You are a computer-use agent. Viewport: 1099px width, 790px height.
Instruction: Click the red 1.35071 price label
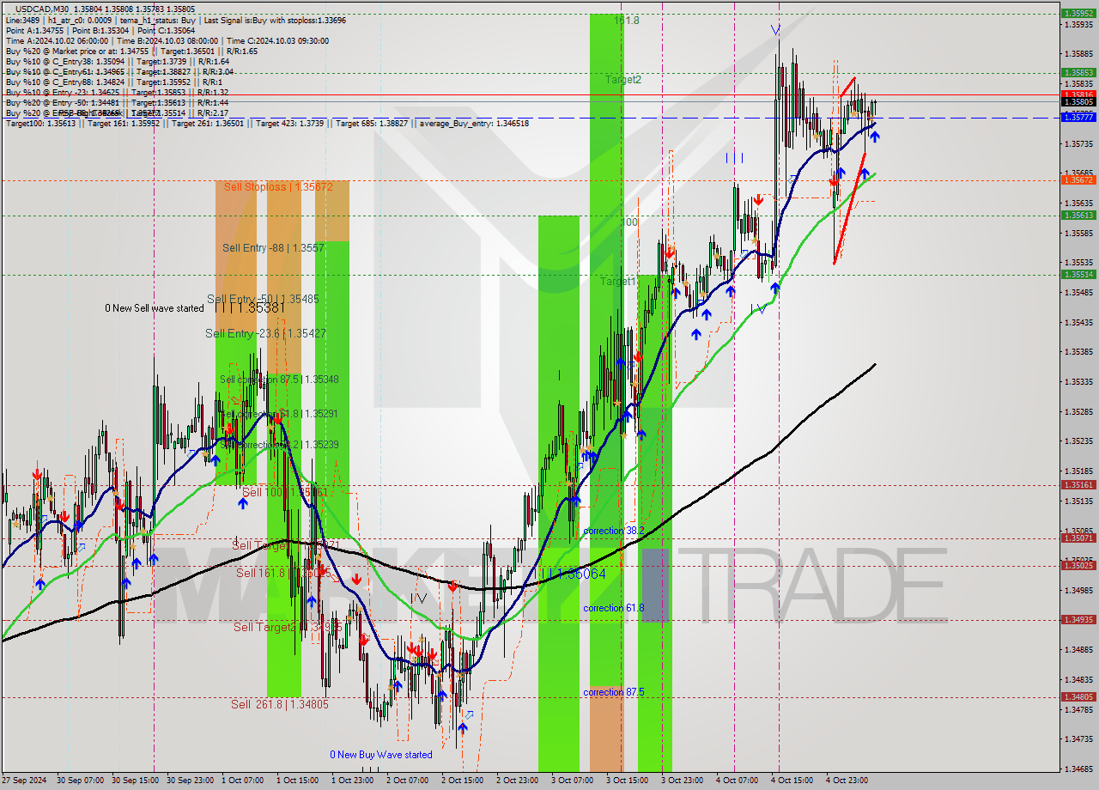1078,538
